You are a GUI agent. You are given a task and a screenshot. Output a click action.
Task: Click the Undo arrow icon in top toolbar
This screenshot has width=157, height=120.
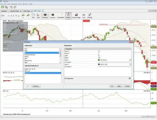(x=11, y=7)
